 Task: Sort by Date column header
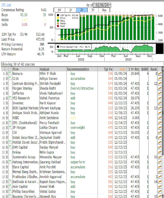120,69
